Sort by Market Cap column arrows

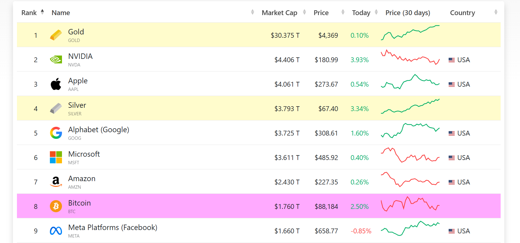click(304, 12)
